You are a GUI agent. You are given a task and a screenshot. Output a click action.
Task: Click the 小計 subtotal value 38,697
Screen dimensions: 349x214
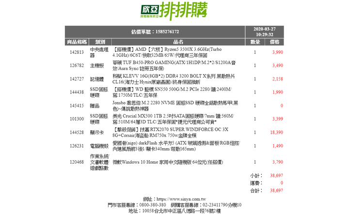pos(276,176)
